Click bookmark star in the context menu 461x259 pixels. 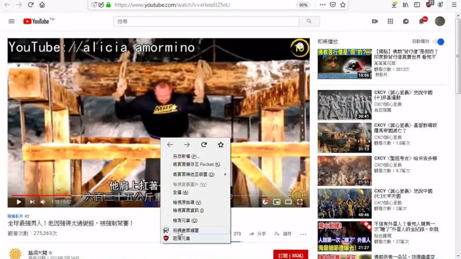click(221, 145)
